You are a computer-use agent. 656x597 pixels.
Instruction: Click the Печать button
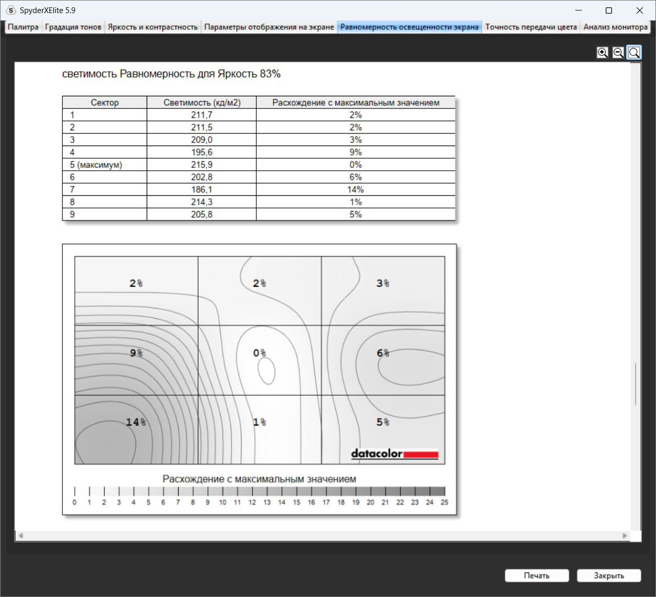click(x=537, y=576)
